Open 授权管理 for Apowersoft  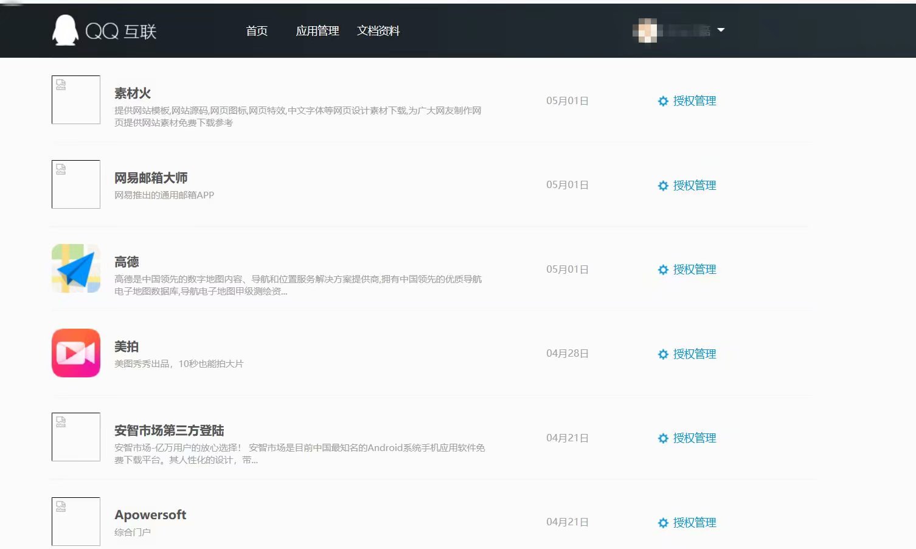[695, 523]
